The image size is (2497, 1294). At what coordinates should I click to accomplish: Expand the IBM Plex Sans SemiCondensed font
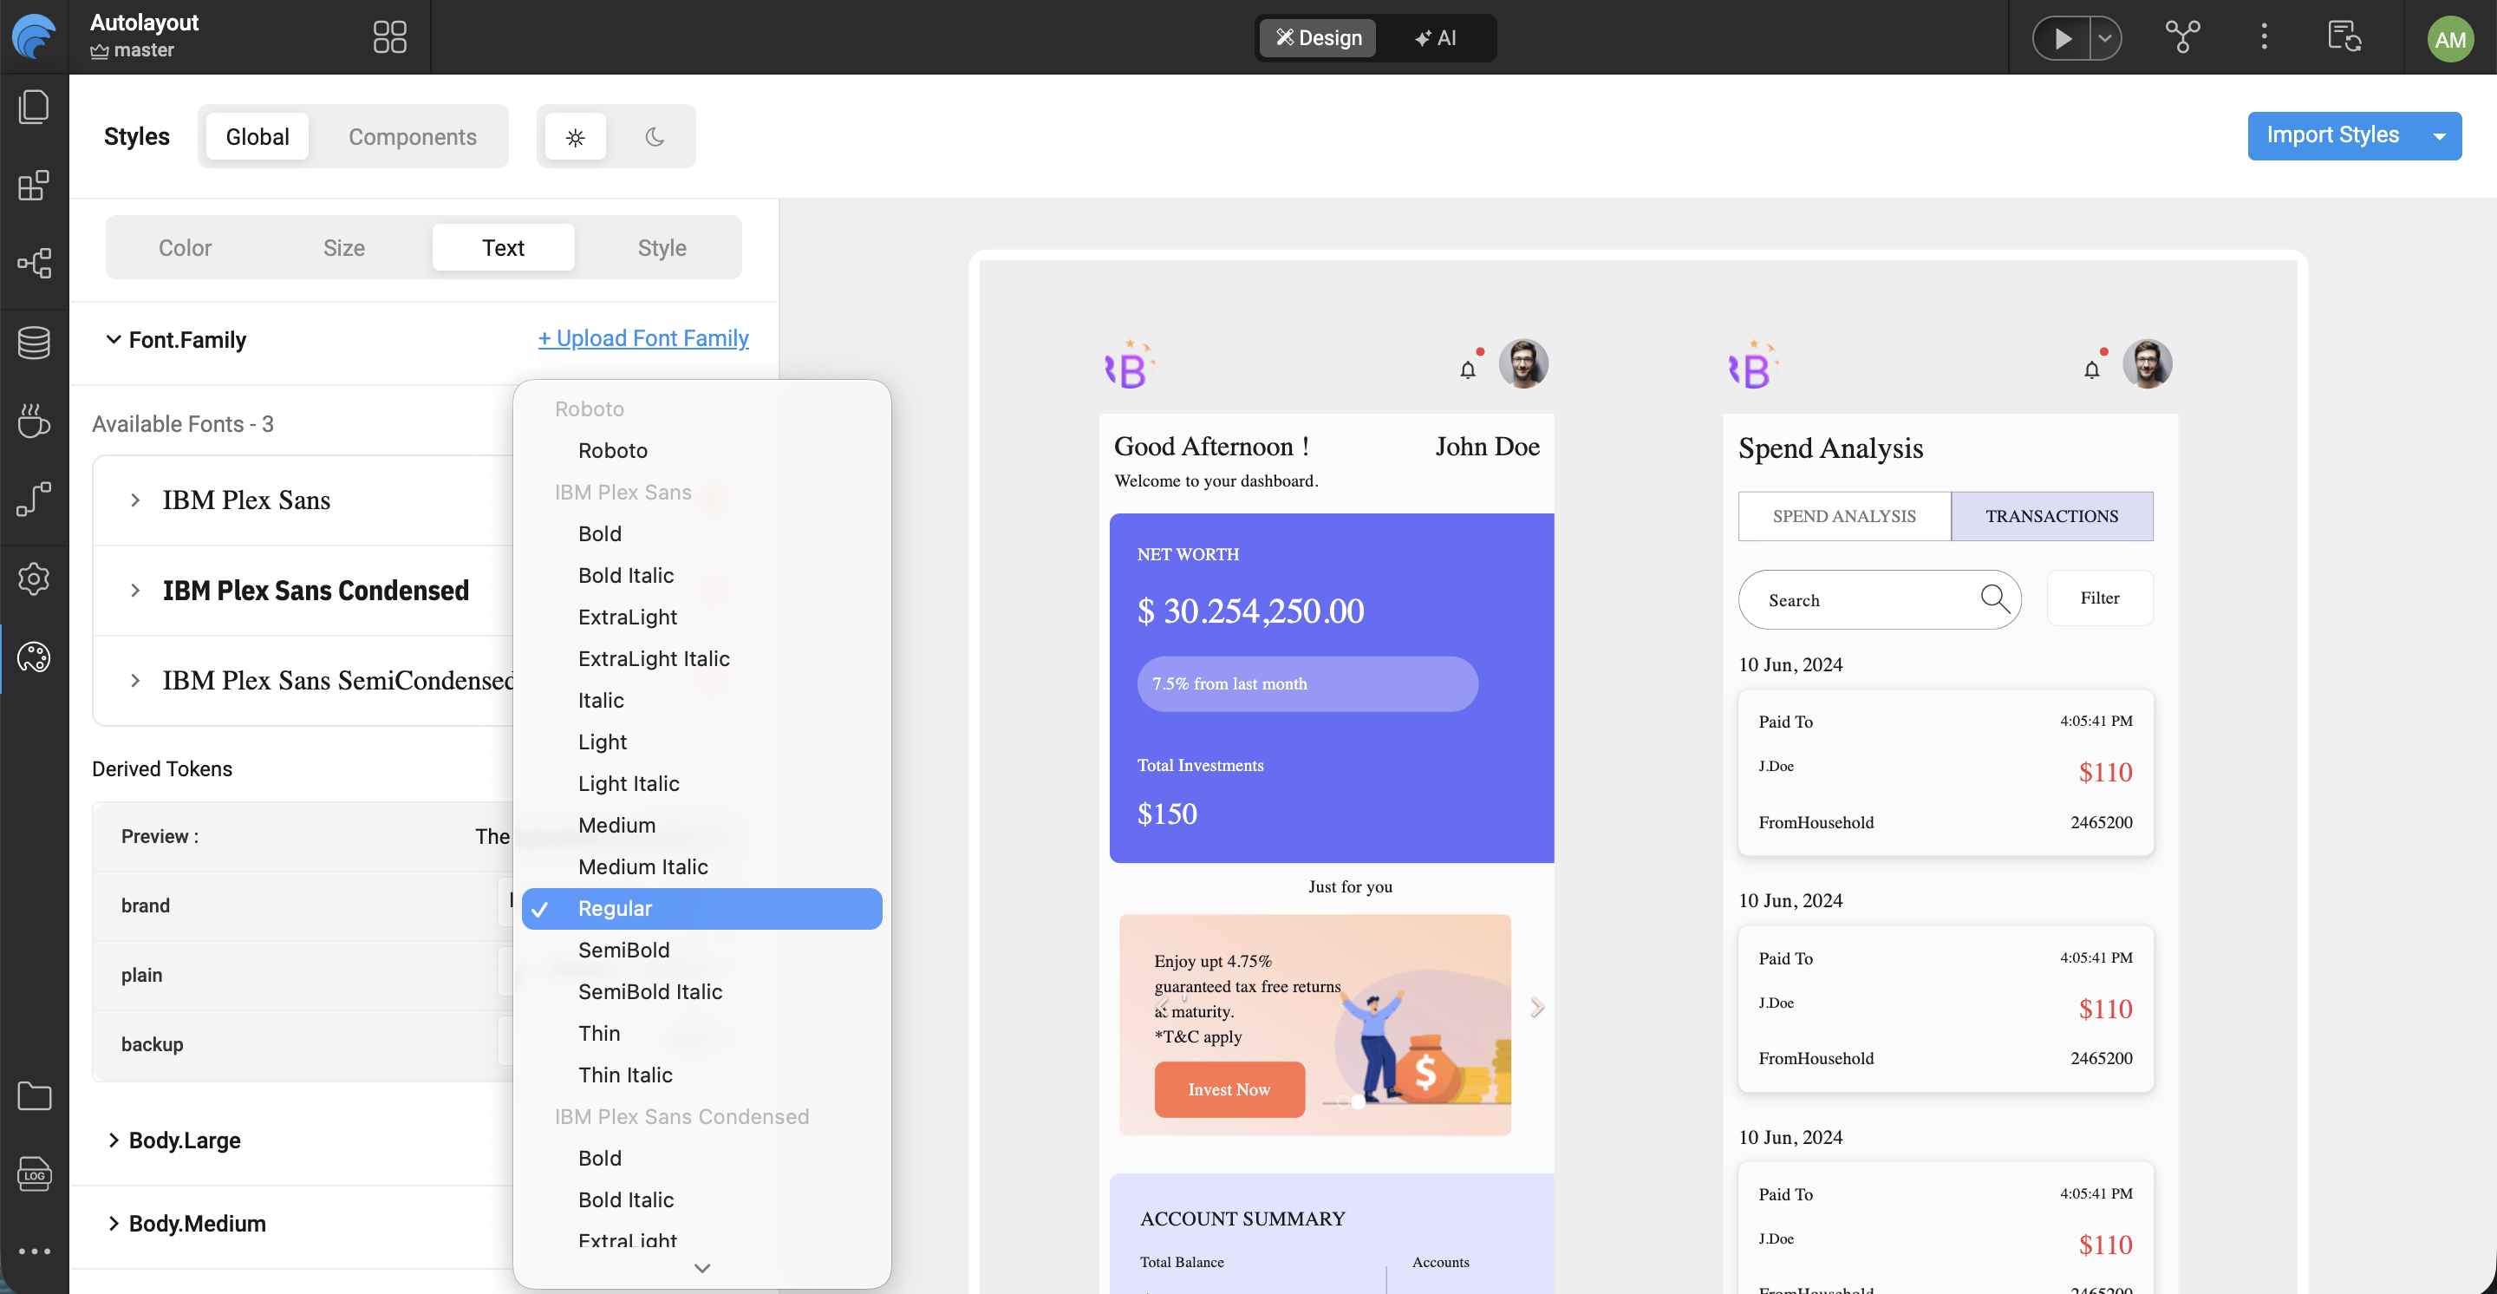[x=134, y=681]
